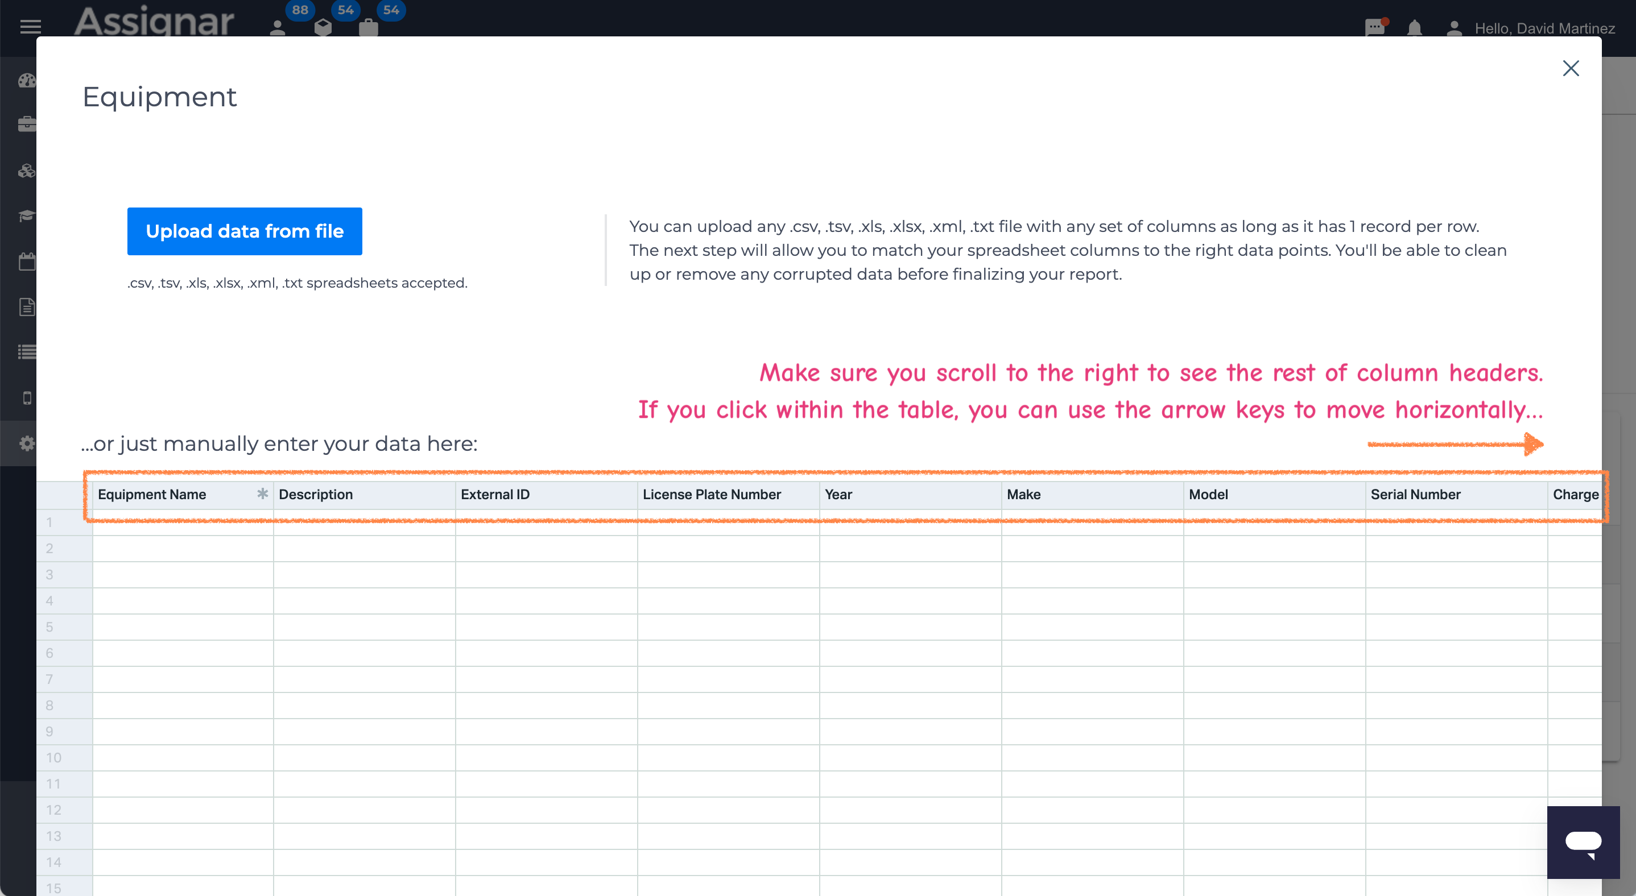
Task: Open the document sidebar icon
Action: (27, 306)
